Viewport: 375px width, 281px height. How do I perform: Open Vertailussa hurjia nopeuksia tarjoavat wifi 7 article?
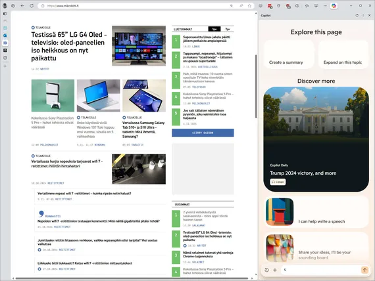point(67,163)
